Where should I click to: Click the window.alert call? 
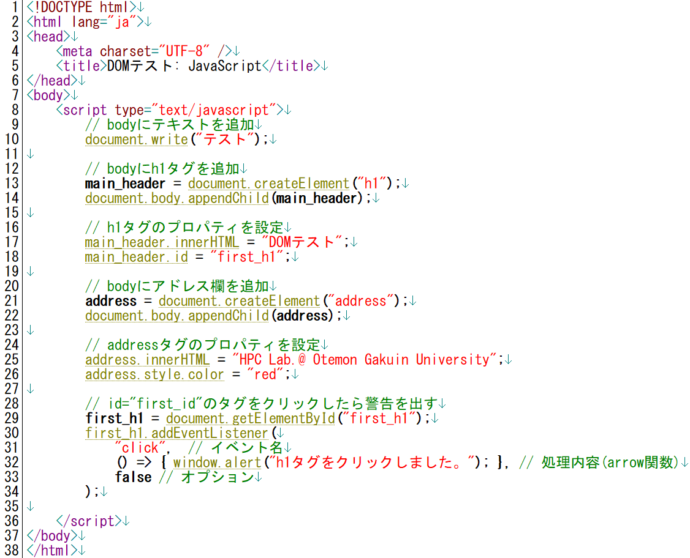click(217, 463)
